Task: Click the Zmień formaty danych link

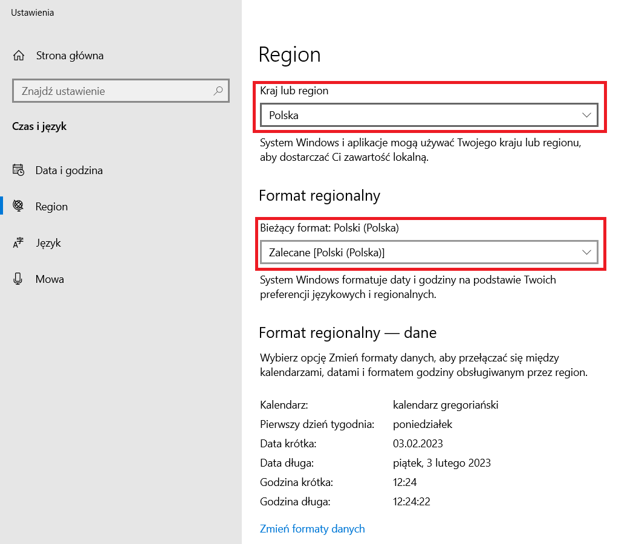Action: click(x=312, y=528)
